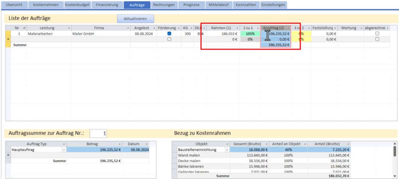The image size is (399, 179).
Task: Click the new-record asterisk row selector in Aufträge list
Action: (8, 39)
